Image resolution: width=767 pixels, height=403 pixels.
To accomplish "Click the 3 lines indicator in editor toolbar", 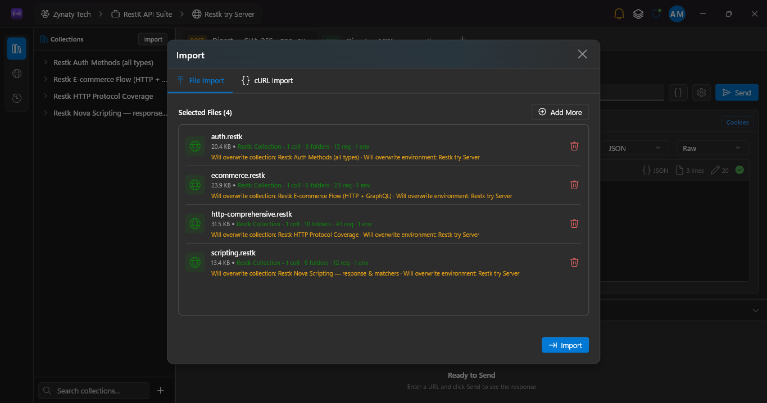I will pyautogui.click(x=689, y=170).
